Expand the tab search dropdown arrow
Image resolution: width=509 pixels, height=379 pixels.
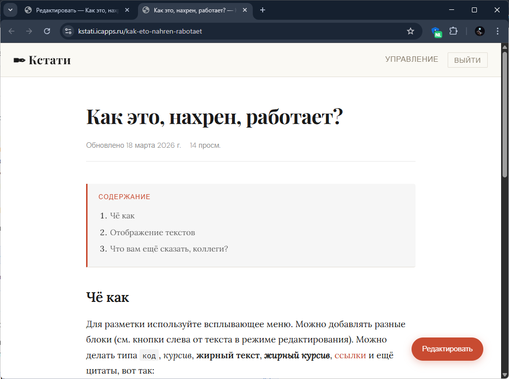click(x=10, y=10)
